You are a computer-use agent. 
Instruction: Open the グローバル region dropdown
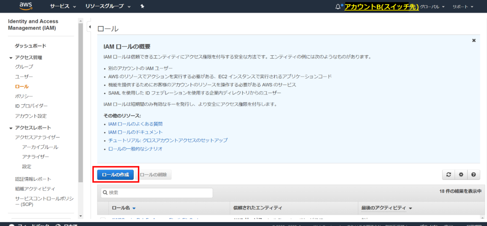pos(432,7)
